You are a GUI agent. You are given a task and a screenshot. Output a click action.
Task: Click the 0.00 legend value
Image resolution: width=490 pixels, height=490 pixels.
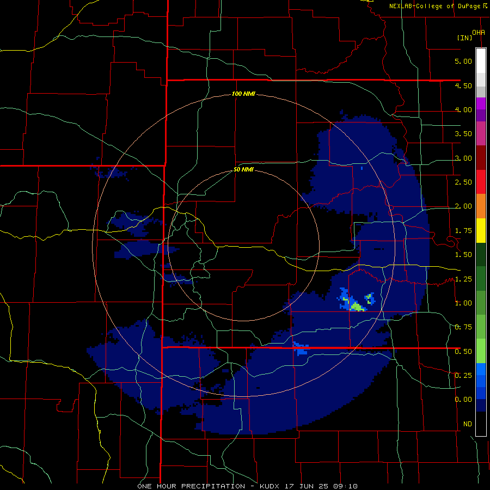pos(463,400)
